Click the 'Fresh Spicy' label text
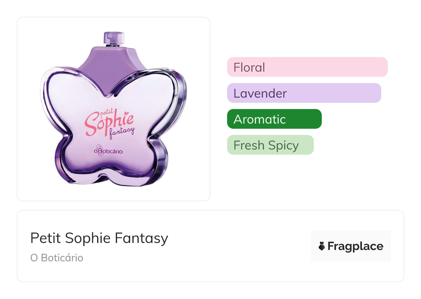 [266, 145]
